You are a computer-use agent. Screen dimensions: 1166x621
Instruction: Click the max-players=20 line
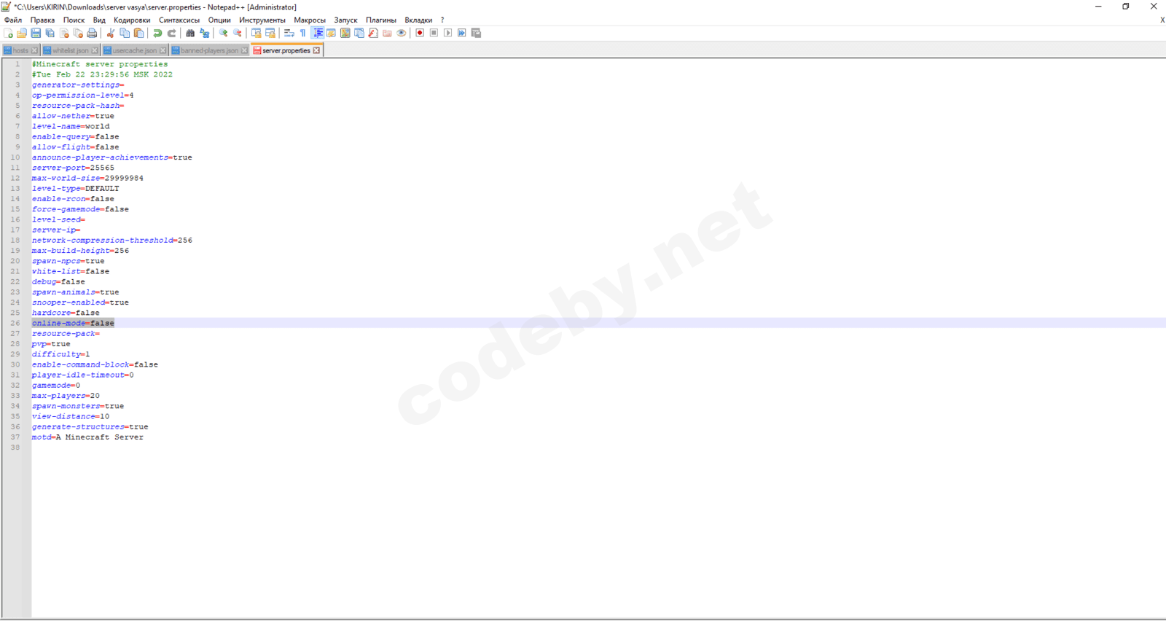(66, 396)
